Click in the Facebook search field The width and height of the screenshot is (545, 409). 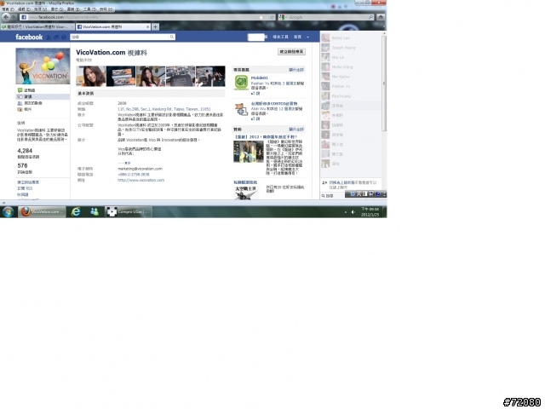click(x=119, y=37)
